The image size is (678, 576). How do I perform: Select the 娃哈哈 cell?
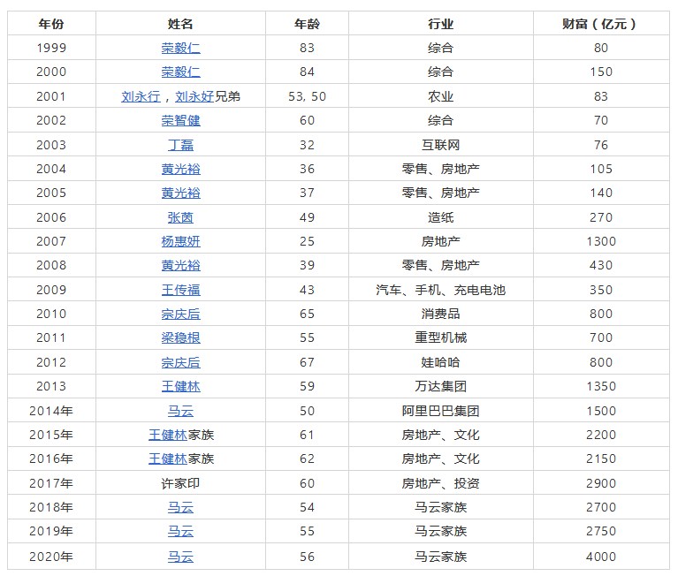point(440,362)
